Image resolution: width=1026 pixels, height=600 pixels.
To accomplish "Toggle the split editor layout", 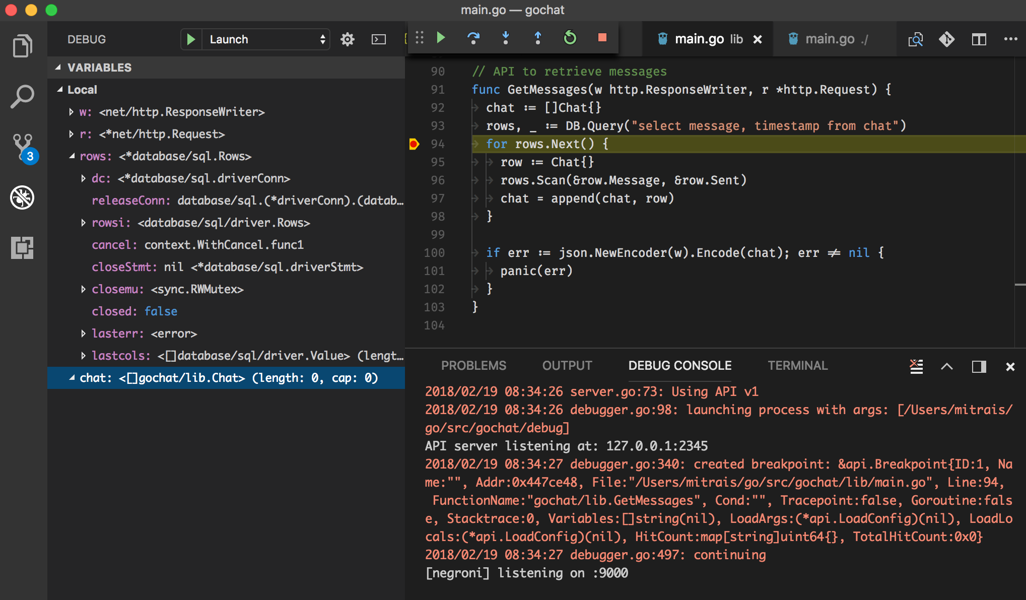I will click(979, 39).
